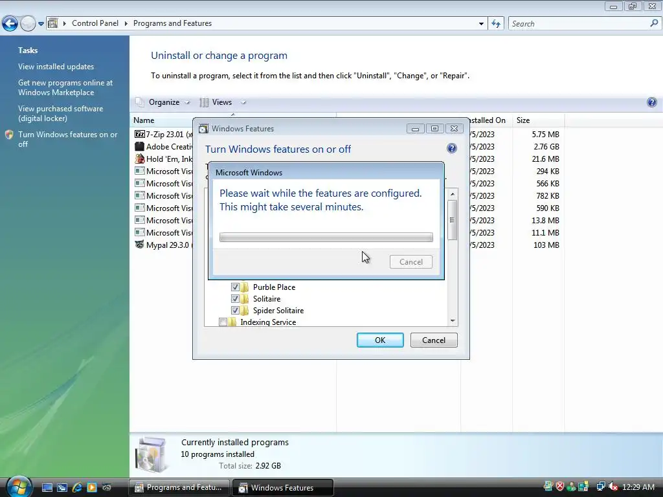The width and height of the screenshot is (663, 497).
Task: Open Get new programs at Windows Marketplace
Action: (65, 87)
